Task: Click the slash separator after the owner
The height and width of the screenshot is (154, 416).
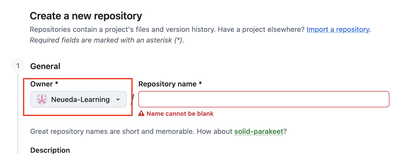Action: (132, 99)
